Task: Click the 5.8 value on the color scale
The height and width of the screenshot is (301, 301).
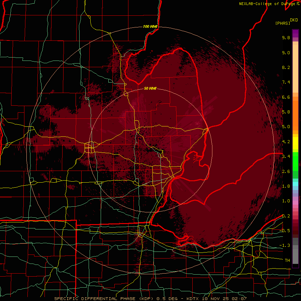Action: pos(286,112)
